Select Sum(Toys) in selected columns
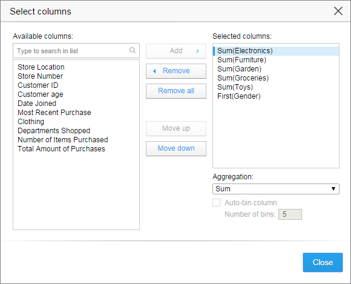This screenshot has height=284, width=351. pos(235,87)
